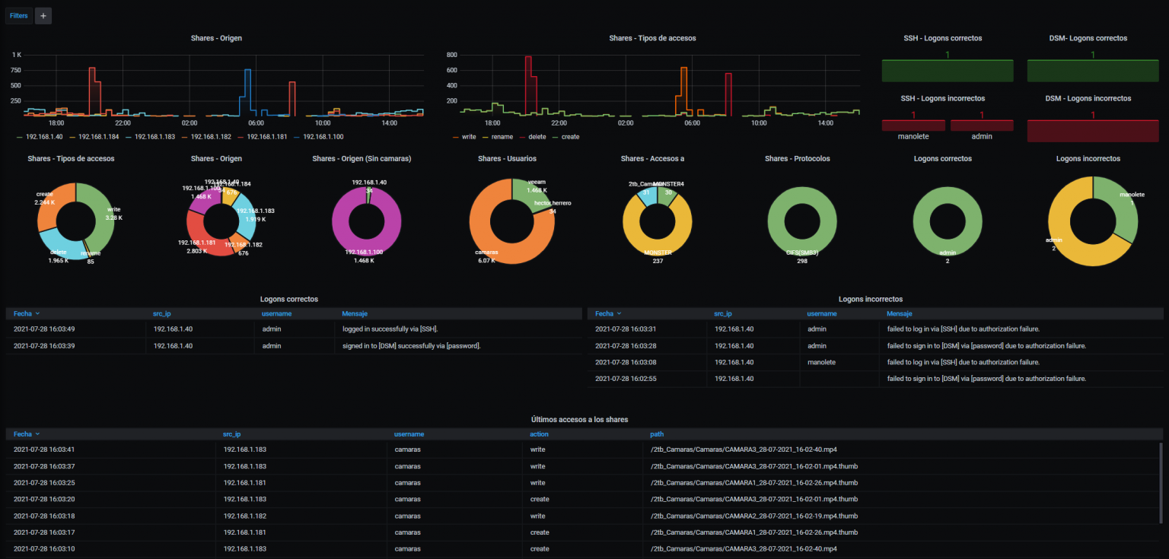The width and height of the screenshot is (1169, 559).
Task: Click the username column header in Logons incorrectos
Action: [x=821, y=313]
